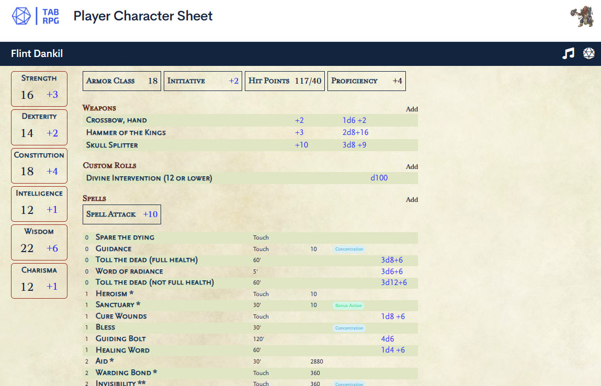Open the music note icon in navbar
Screen dimensions: 601x386
tap(568, 53)
